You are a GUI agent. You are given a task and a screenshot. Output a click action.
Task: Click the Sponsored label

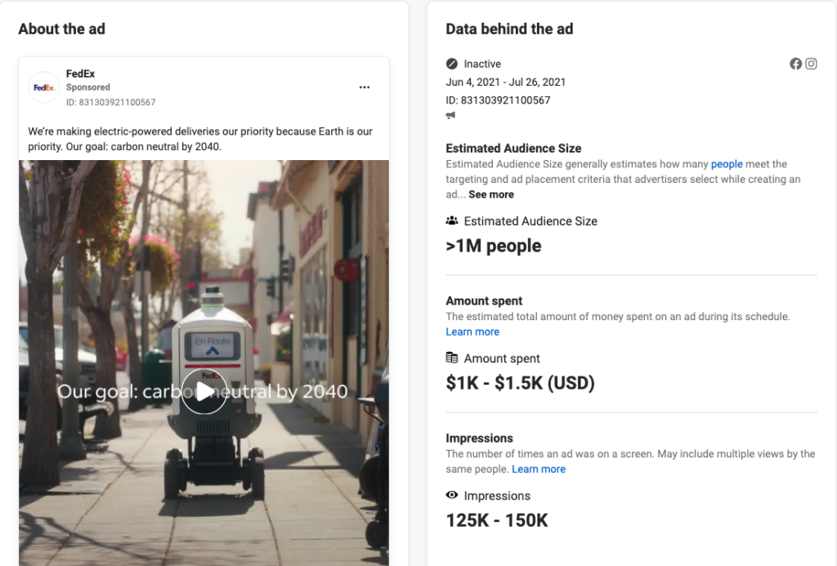[x=88, y=87]
